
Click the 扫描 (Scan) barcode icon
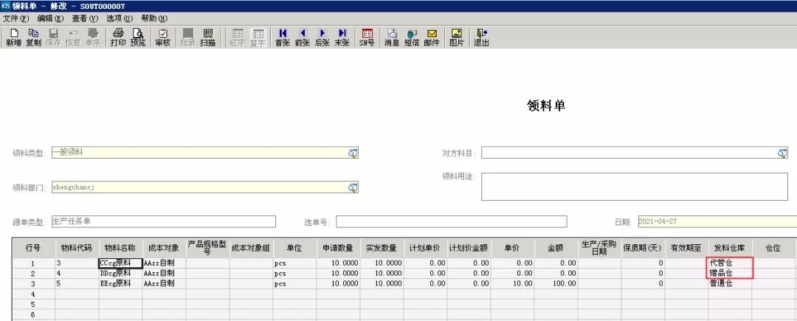tap(207, 37)
